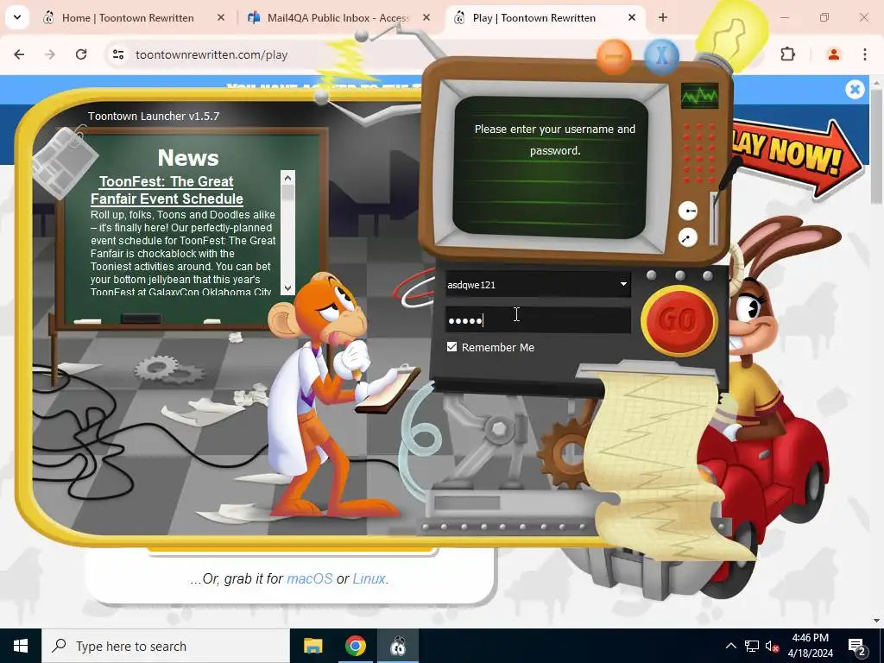
Task: Open the macOS download link
Action: (310, 578)
